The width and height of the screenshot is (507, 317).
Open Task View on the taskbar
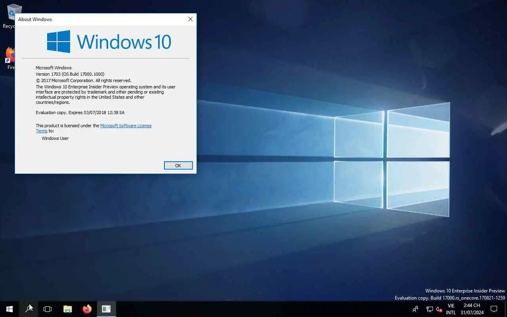(48, 309)
